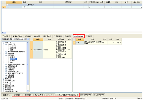143x100 pixels.
Task: Expand the 安装工程 tree node
Action: pyautogui.click(x=4, y=82)
